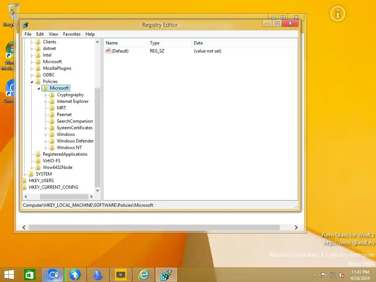Click the tree pane scroll right arrow
Image resolution: width=376 pixels, height=282 pixels.
tap(91, 197)
